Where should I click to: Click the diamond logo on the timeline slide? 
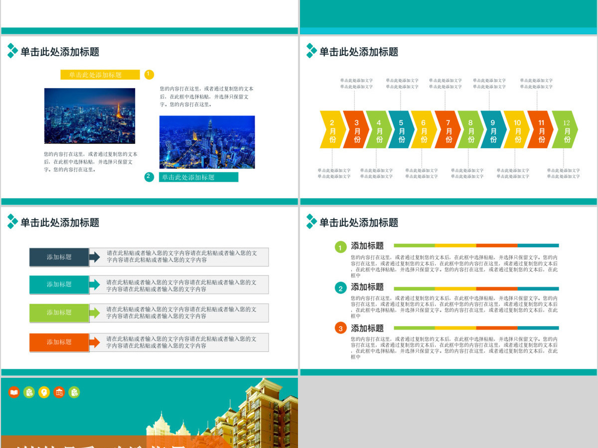coord(311,51)
